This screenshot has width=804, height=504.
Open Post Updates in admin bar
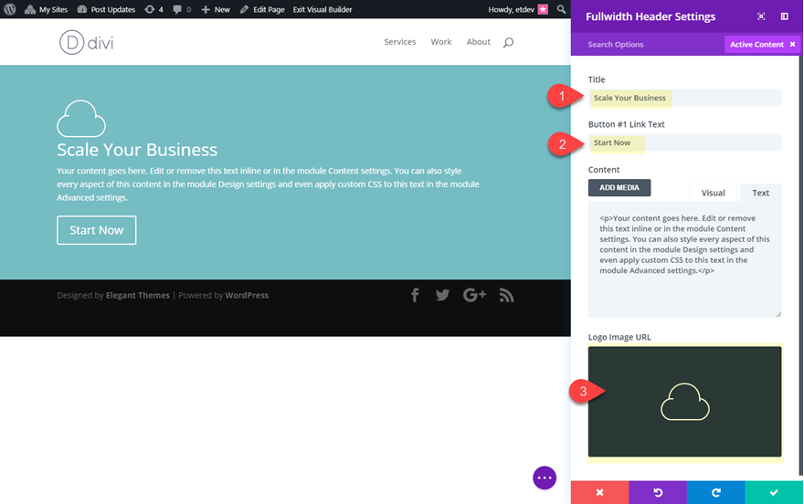pyautogui.click(x=106, y=9)
